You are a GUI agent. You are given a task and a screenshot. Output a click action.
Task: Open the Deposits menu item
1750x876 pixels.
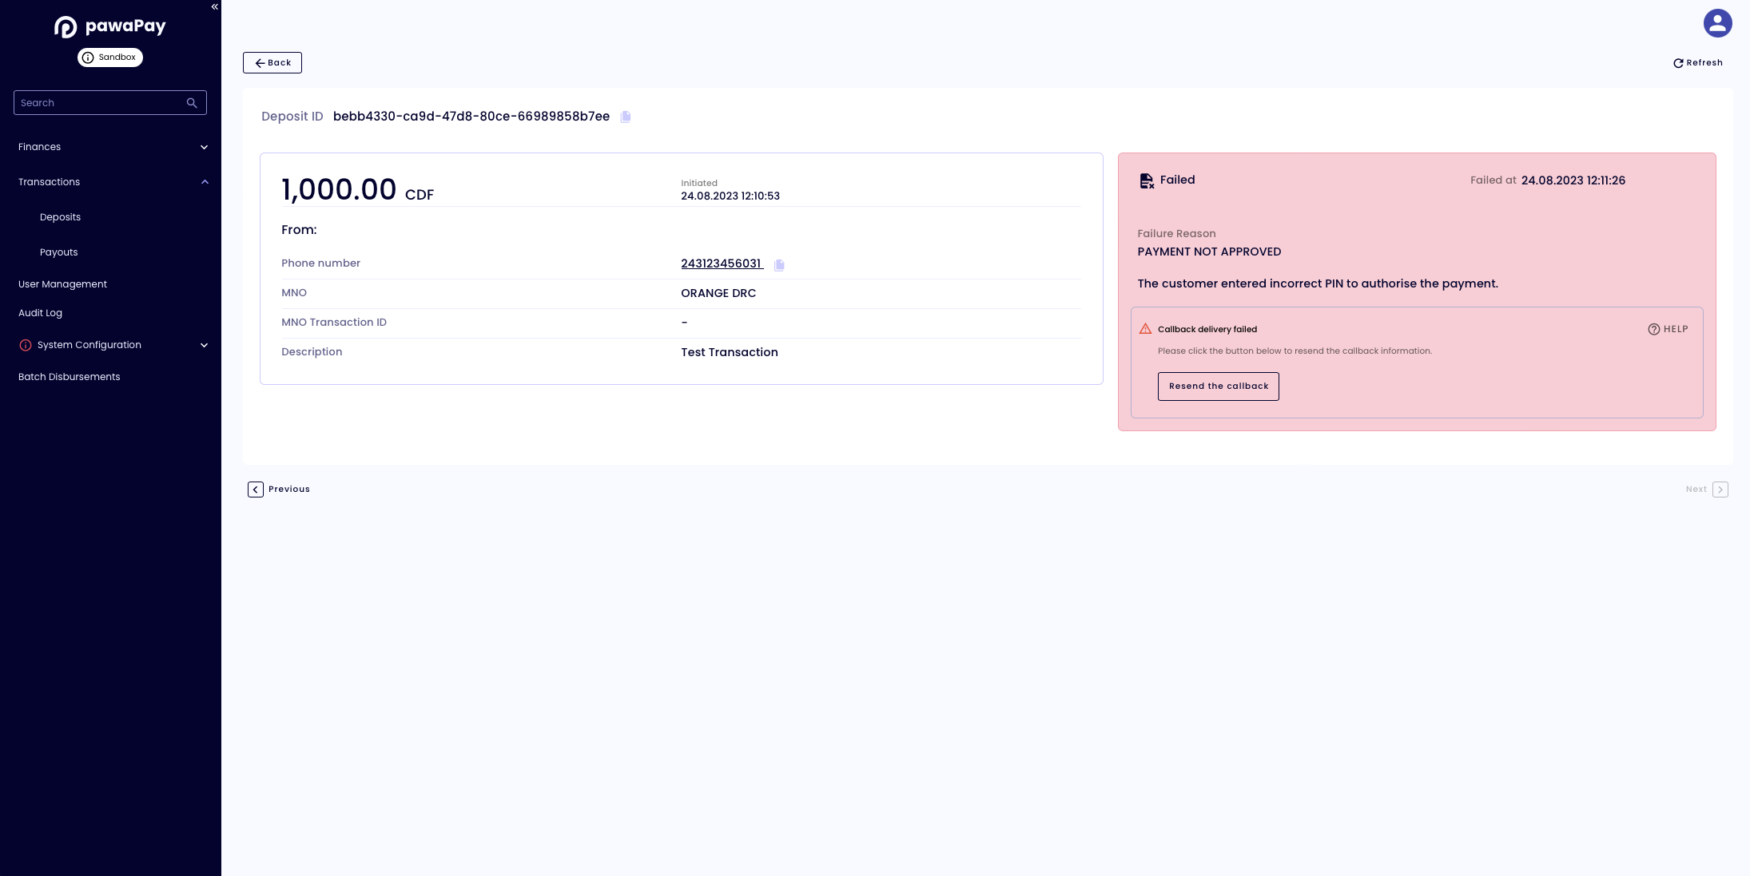[x=60, y=217]
